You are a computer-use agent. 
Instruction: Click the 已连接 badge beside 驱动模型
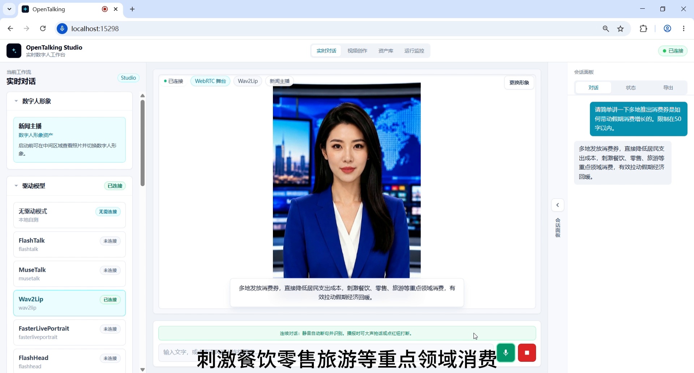(x=115, y=186)
